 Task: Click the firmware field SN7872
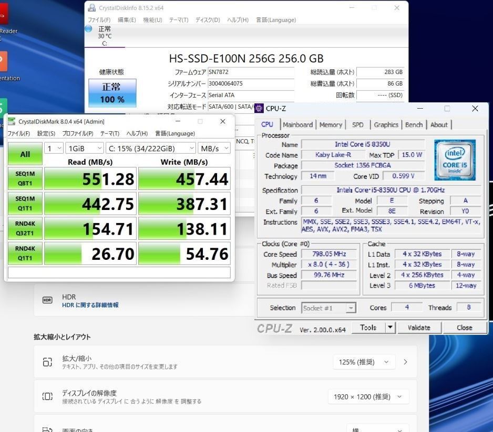coord(251,72)
